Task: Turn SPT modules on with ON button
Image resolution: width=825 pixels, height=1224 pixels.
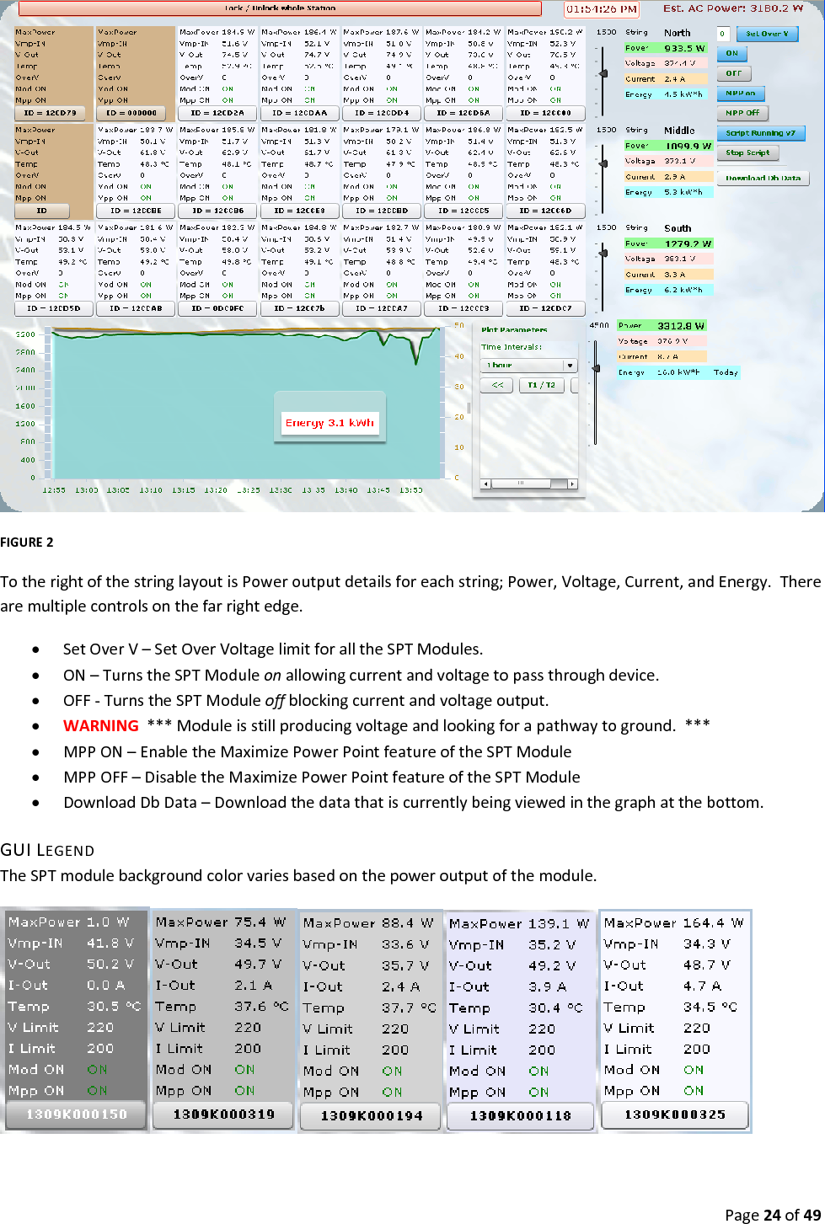Action: click(x=731, y=53)
